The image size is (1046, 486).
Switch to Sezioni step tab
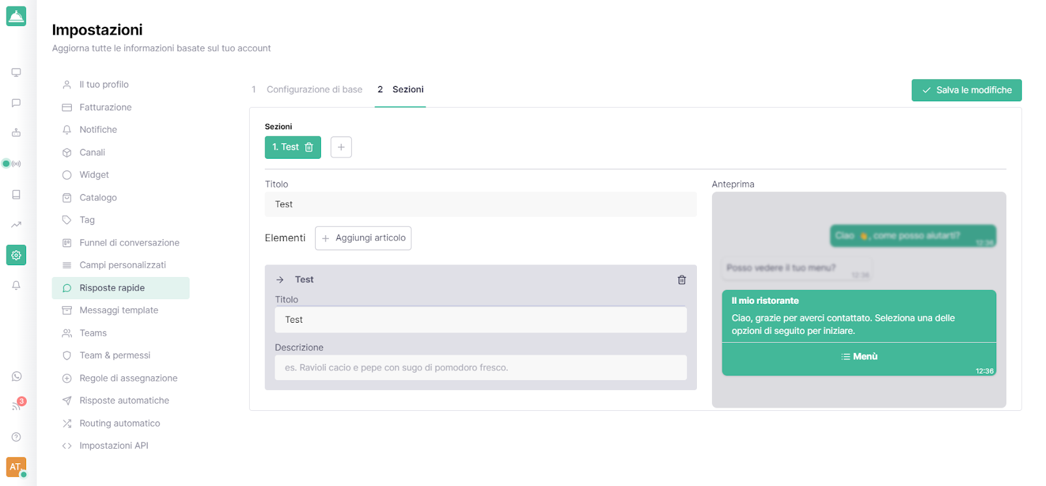click(x=400, y=89)
